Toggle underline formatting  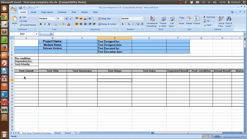tap(49, 24)
